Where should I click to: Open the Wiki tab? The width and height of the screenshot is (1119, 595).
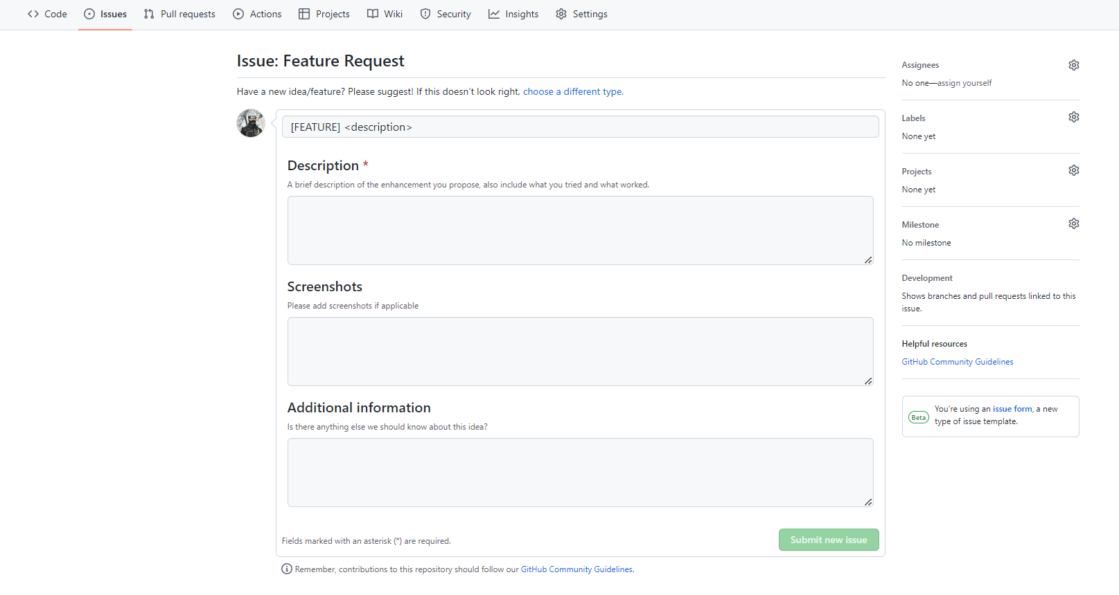pos(385,14)
